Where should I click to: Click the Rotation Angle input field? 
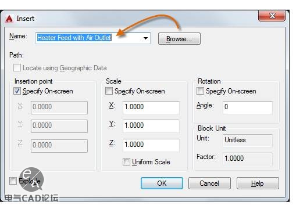(248, 107)
